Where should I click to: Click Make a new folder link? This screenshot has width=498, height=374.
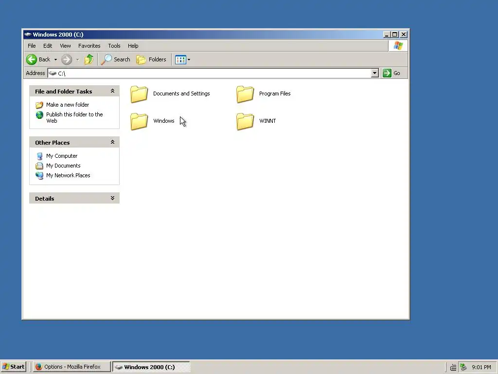(68, 105)
